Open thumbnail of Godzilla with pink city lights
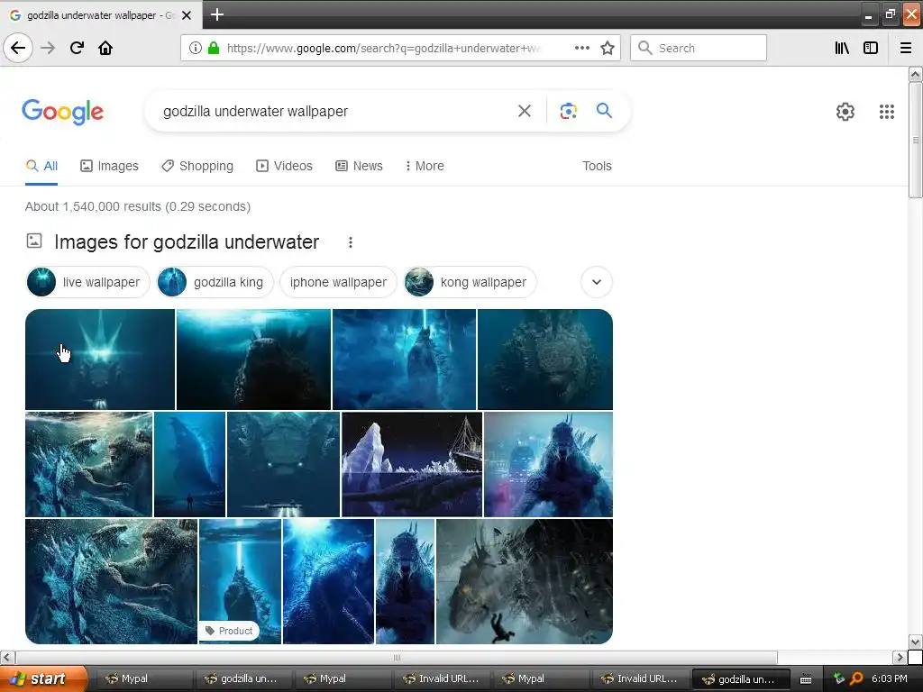923x692 pixels. pos(548,464)
